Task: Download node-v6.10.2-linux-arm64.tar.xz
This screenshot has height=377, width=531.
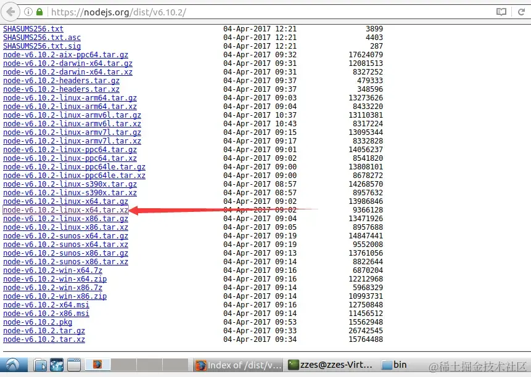Action: pyautogui.click(x=70, y=107)
